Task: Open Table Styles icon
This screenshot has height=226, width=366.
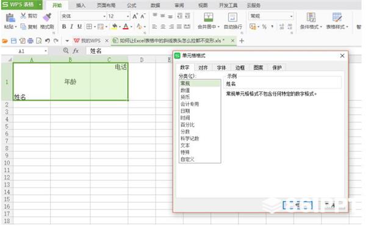Action: 337,17
